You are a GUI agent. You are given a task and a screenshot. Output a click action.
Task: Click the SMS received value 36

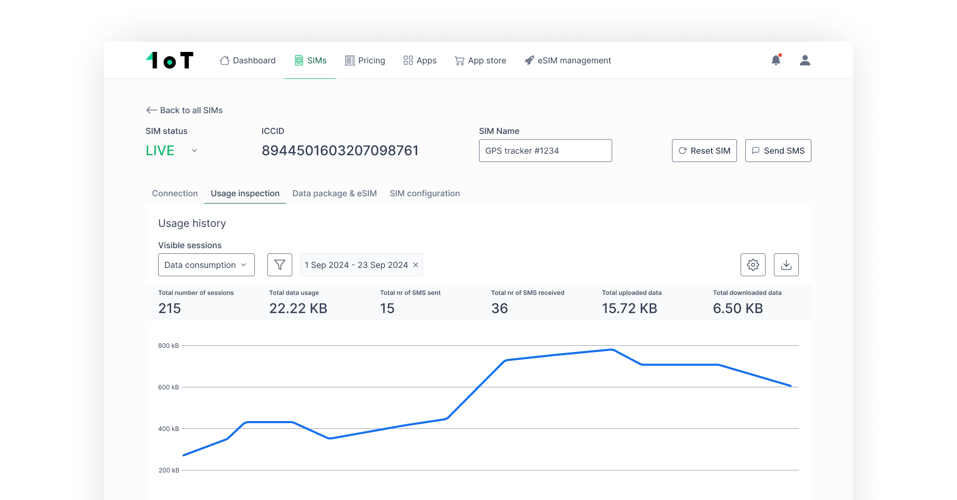point(499,308)
